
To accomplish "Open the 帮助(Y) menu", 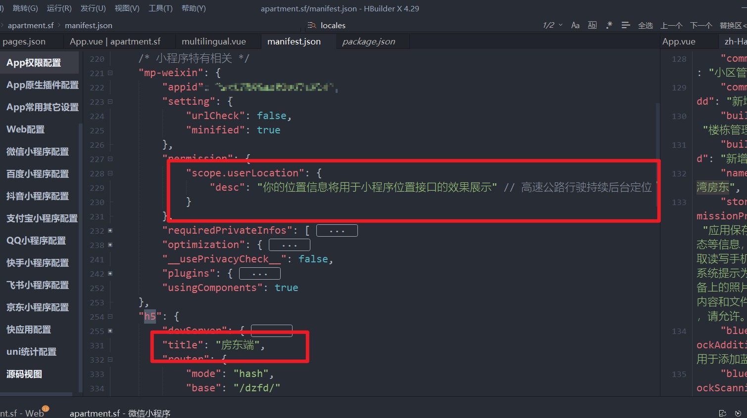I will point(194,8).
